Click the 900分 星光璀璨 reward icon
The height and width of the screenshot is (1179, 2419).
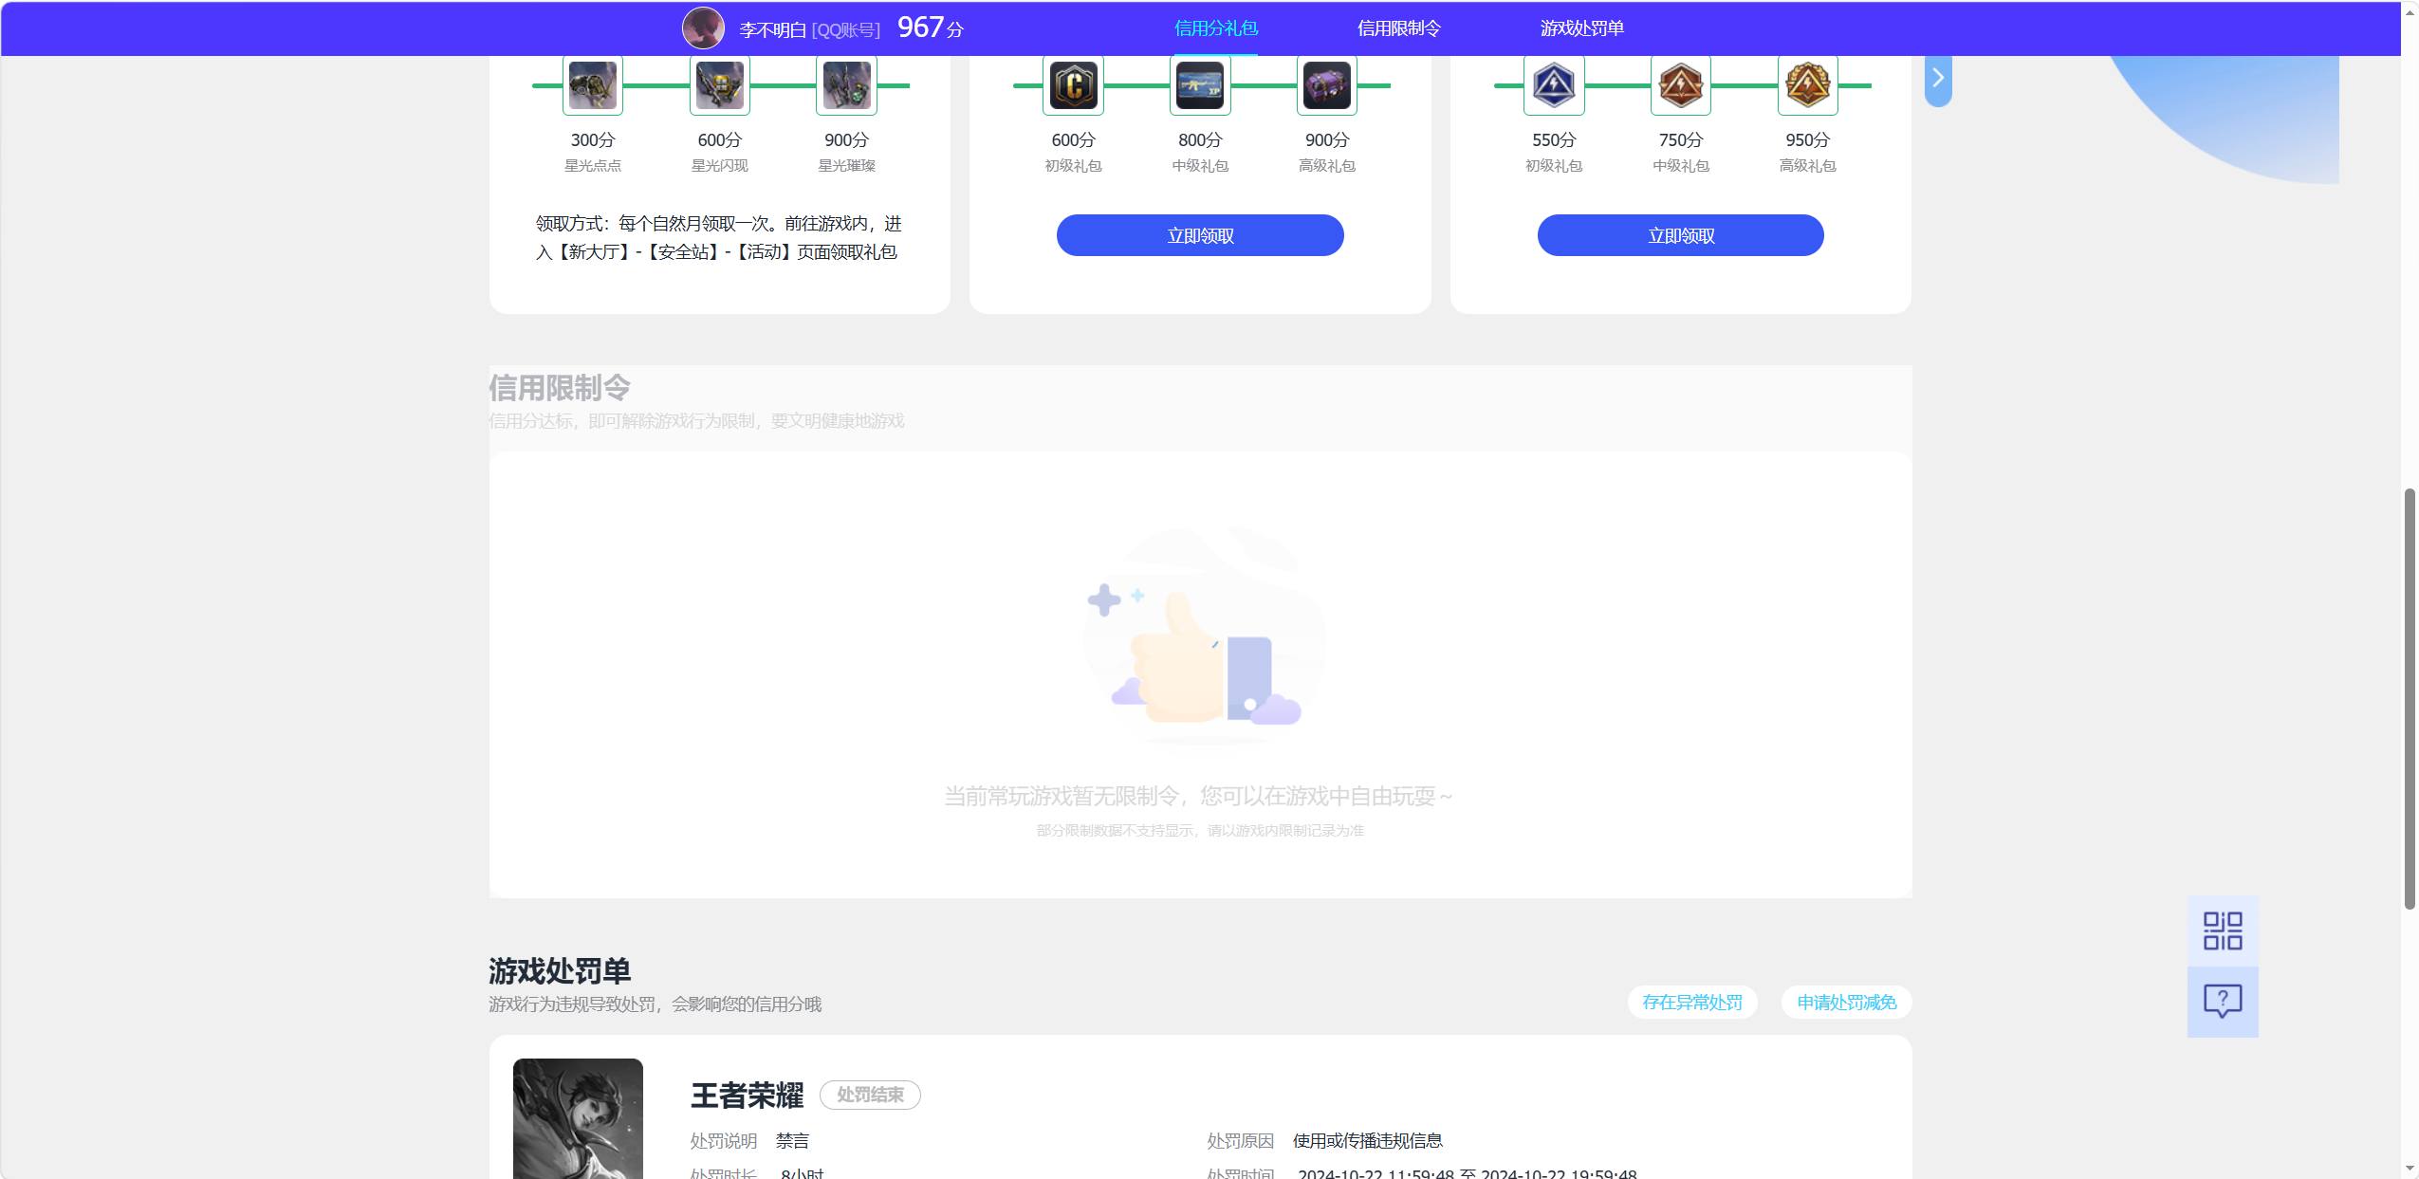coord(846,85)
